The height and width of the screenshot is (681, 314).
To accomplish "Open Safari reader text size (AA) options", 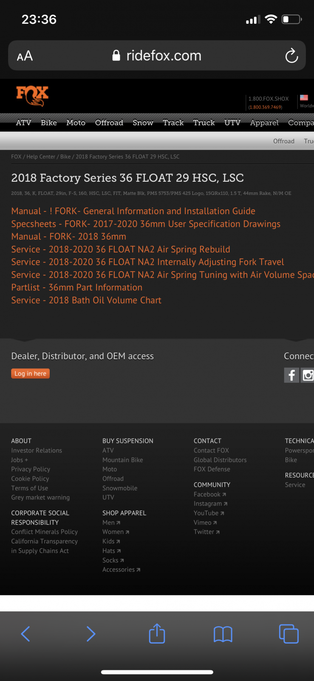I will click(25, 56).
